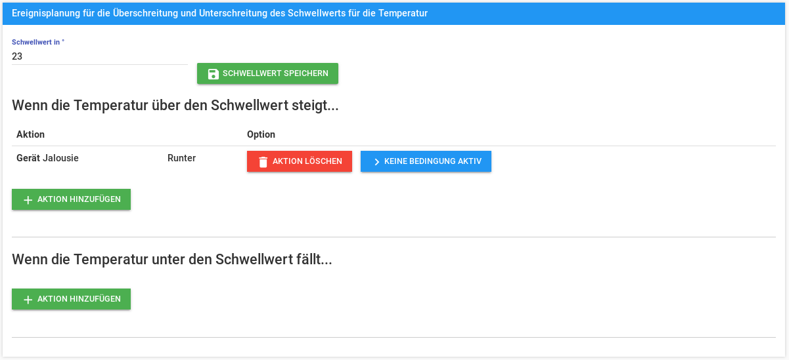Add action for temperature rising above threshold

71,199
